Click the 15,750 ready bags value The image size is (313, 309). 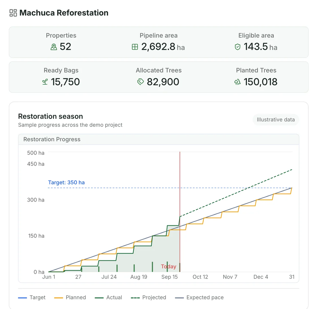[x=65, y=82]
